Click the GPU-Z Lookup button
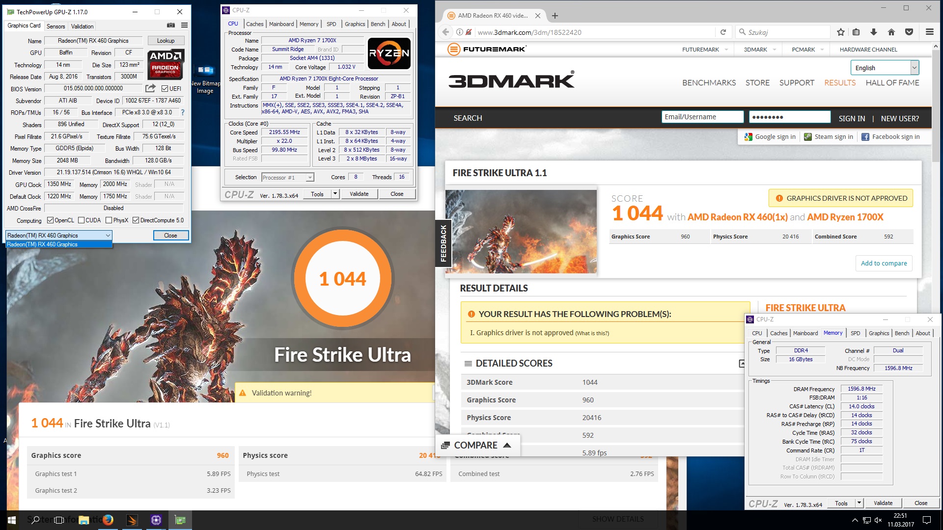Image resolution: width=943 pixels, height=530 pixels. click(166, 41)
